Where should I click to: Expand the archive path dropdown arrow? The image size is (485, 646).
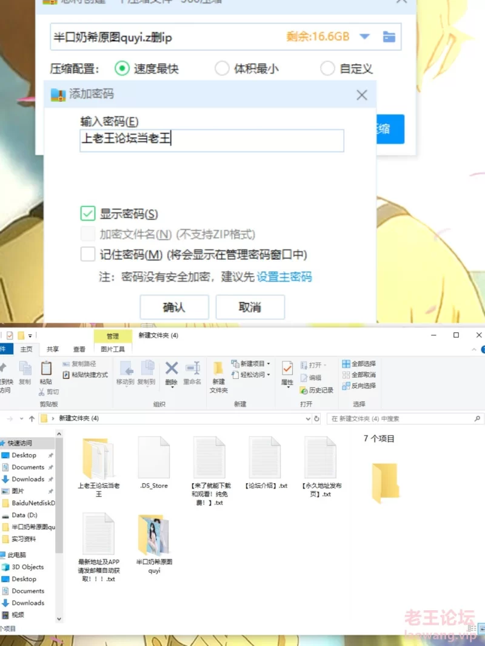pyautogui.click(x=364, y=37)
